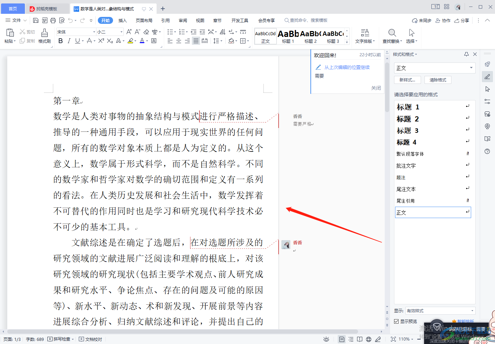The width and height of the screenshot is (495, 344).
Task: Click the 新样式... button
Action: (x=407, y=80)
